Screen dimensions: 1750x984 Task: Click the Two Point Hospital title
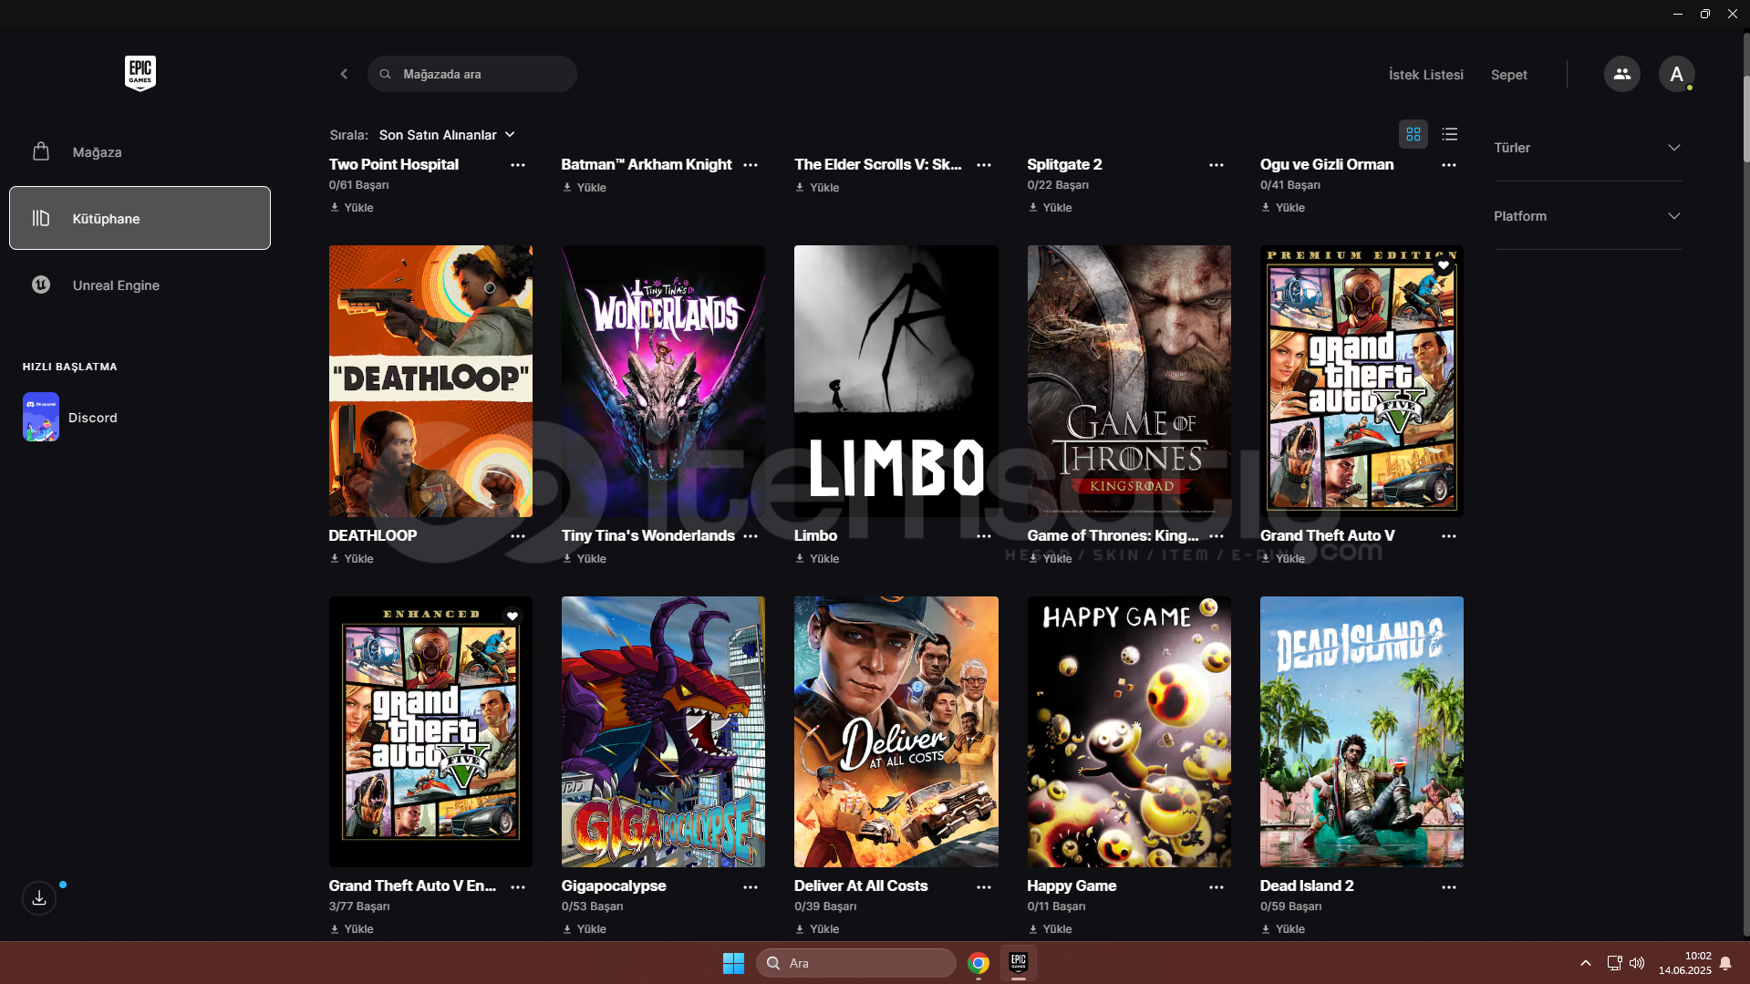[x=394, y=164]
